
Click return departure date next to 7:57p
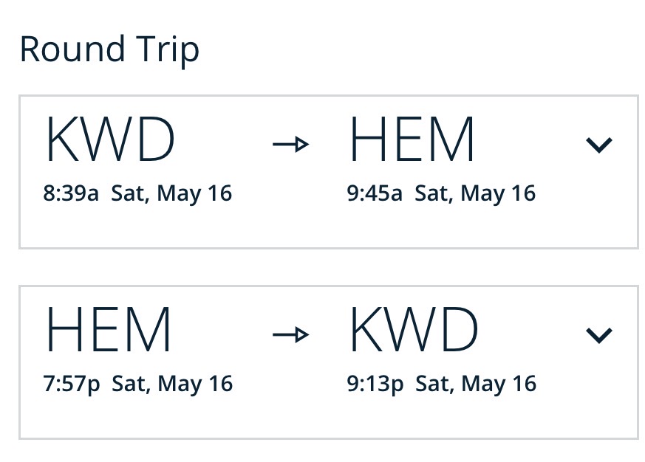[x=172, y=384]
